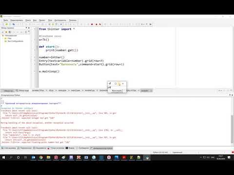Click the 'w.mainloop()' code line
The height and width of the screenshot is (175, 234).
[49, 71]
